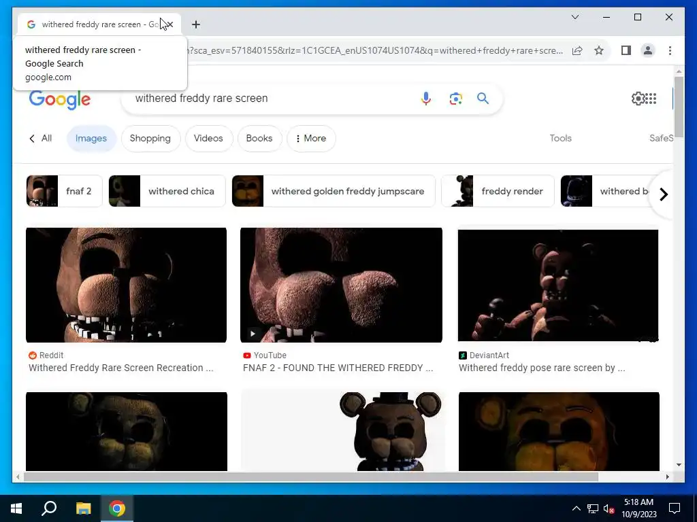Click the muted volume tray icon
Screen dimensions: 697x522
[609, 508]
